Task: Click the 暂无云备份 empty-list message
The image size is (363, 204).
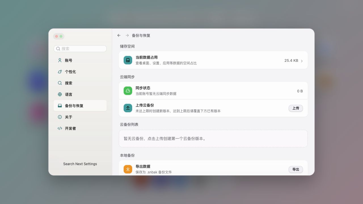Action: point(165,139)
